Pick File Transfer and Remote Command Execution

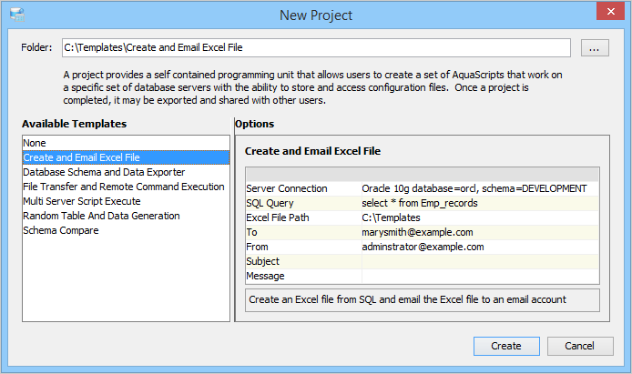tap(123, 187)
